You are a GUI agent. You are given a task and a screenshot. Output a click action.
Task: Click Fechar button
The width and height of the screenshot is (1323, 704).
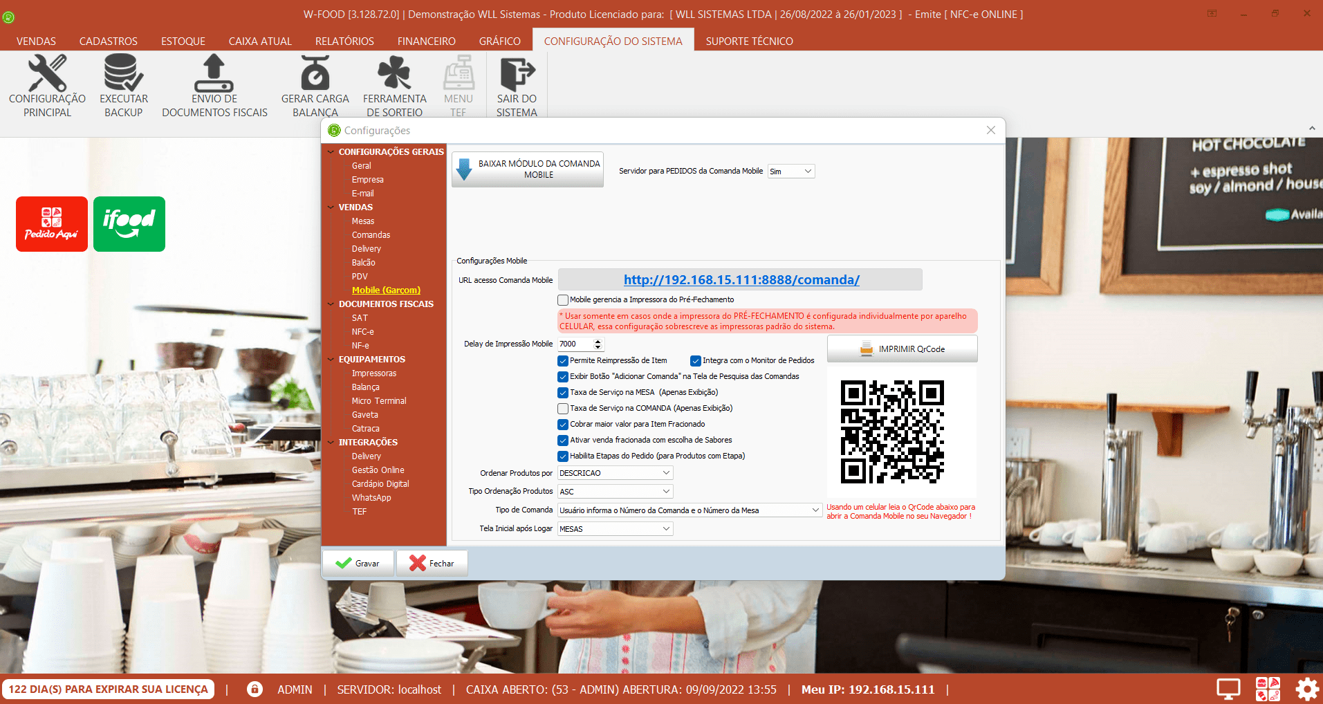click(x=432, y=564)
